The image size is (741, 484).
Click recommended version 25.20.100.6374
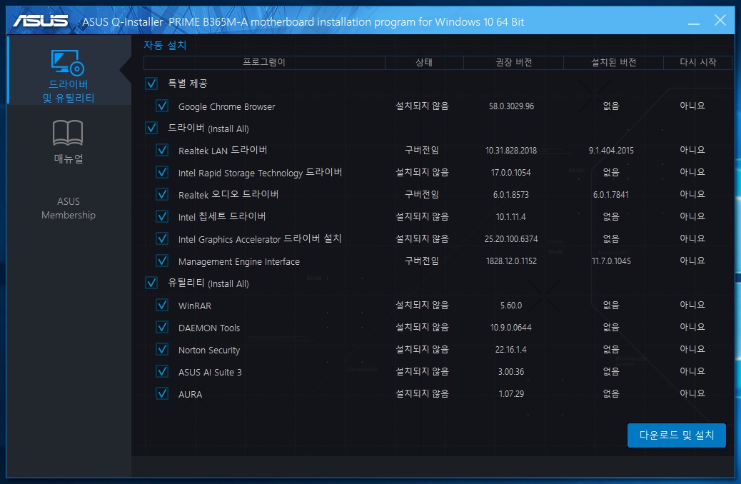[511, 238]
